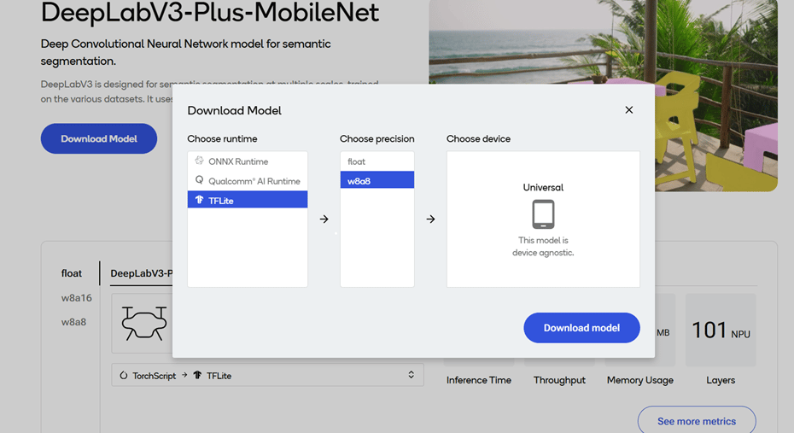
Task: Close the Download Model dialog
Action: pos(629,110)
